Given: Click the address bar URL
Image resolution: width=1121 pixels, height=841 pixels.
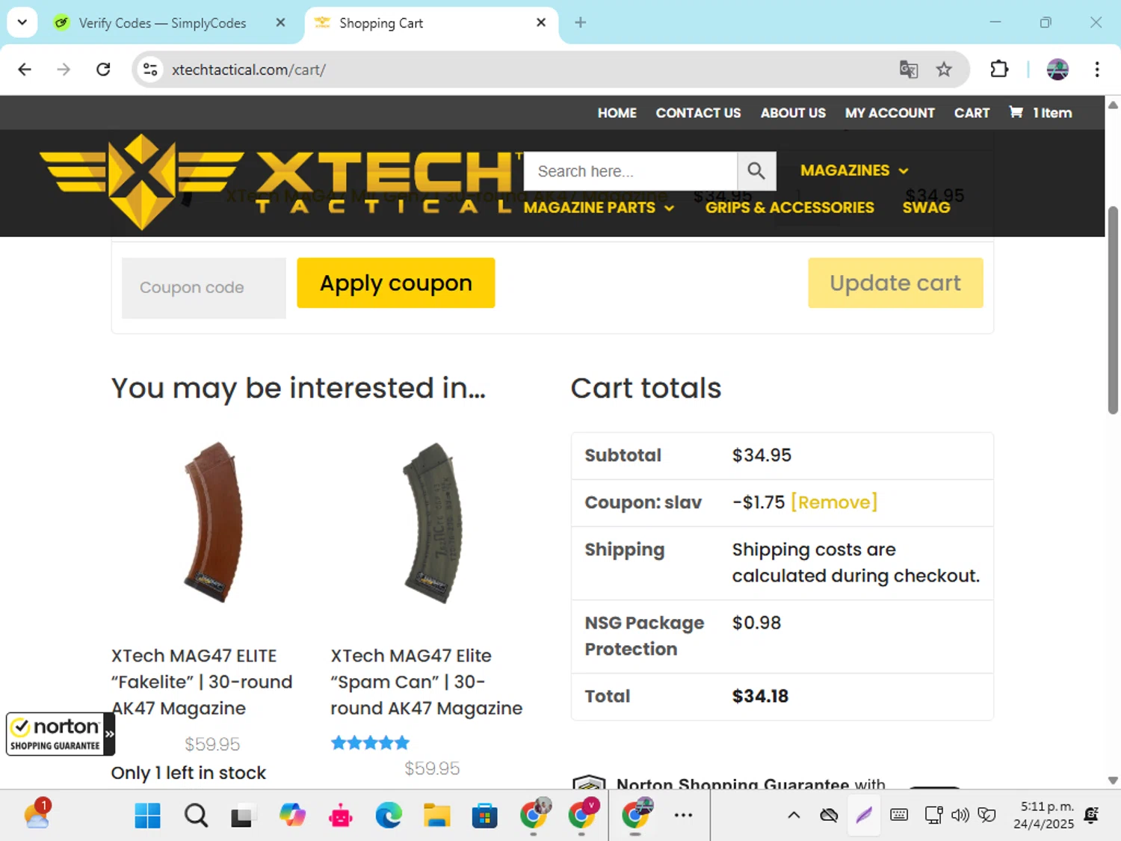Looking at the screenshot, I should point(249,70).
